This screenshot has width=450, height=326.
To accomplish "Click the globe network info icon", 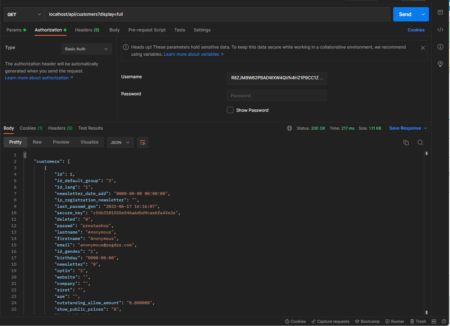I will tap(289, 128).
